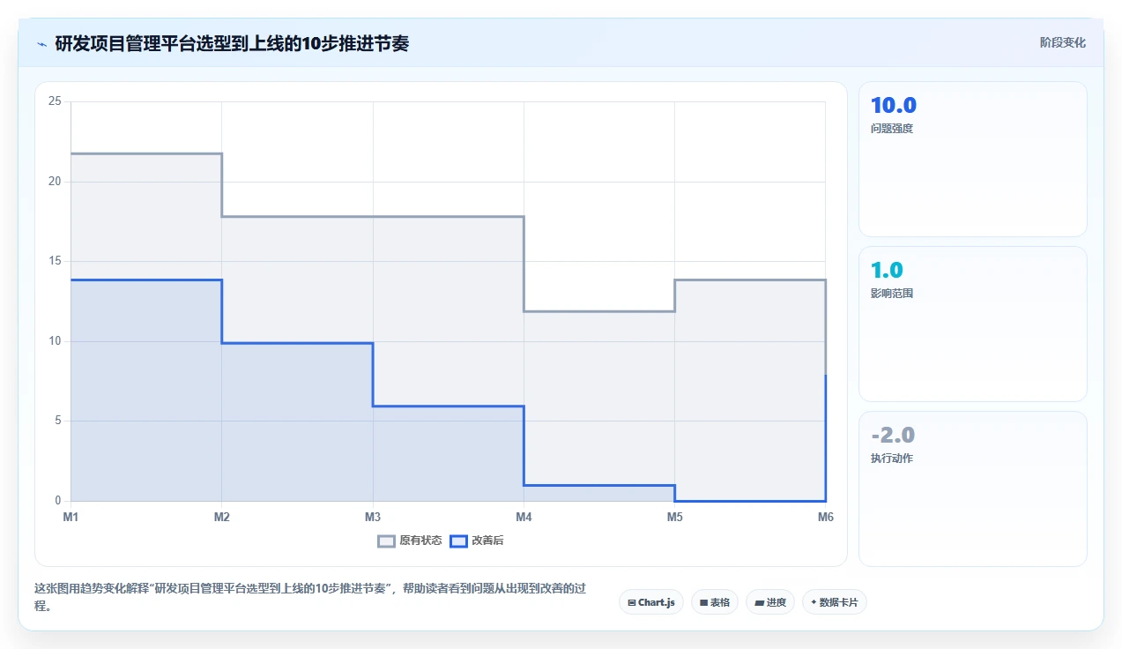Click the blue line segment between M4 and M5
The width and height of the screenshot is (1122, 649).
tap(599, 485)
